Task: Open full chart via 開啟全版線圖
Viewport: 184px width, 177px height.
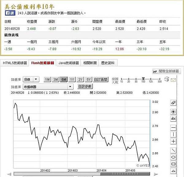Action: [167, 71]
